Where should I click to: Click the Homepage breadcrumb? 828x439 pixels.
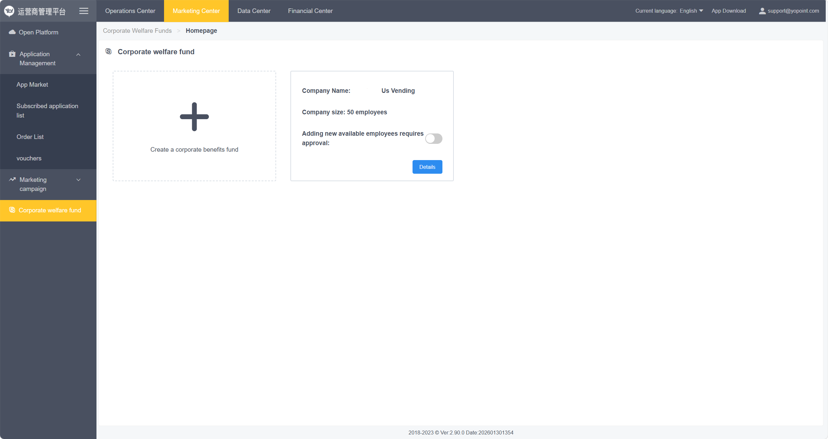coord(201,31)
